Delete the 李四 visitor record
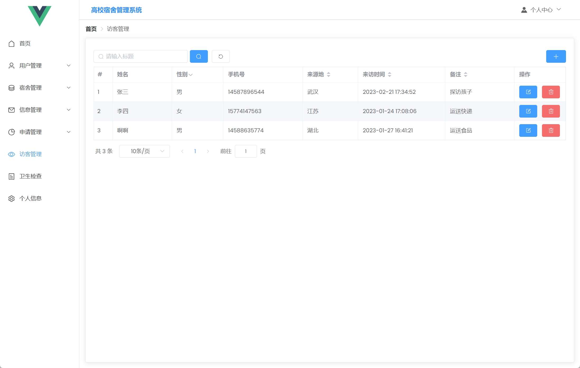This screenshot has height=368, width=580. click(551, 111)
